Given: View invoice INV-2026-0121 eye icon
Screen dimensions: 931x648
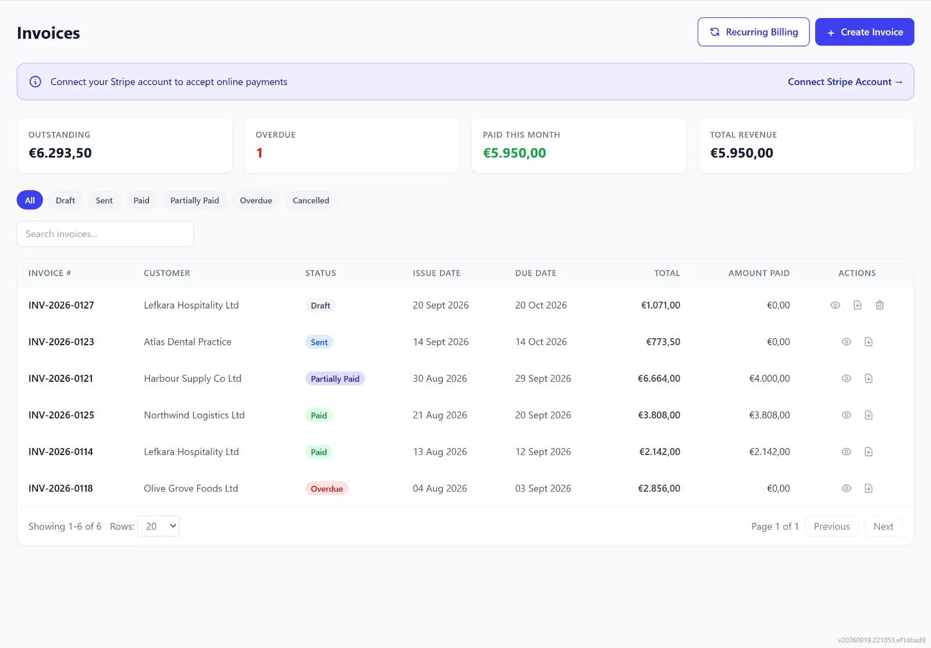Looking at the screenshot, I should (846, 378).
